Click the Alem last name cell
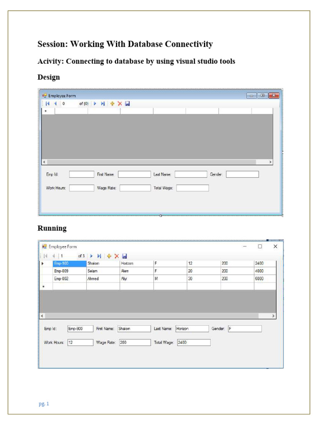 (x=137, y=271)
